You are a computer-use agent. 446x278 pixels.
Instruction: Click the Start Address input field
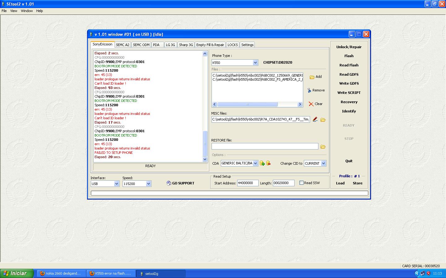tap(248, 183)
